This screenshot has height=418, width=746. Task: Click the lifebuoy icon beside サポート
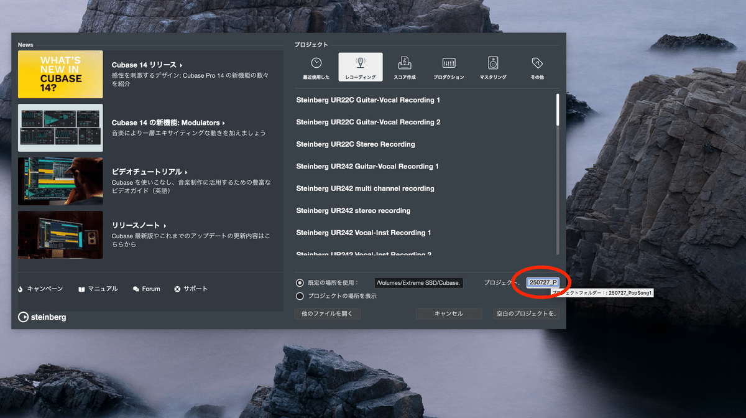point(177,289)
